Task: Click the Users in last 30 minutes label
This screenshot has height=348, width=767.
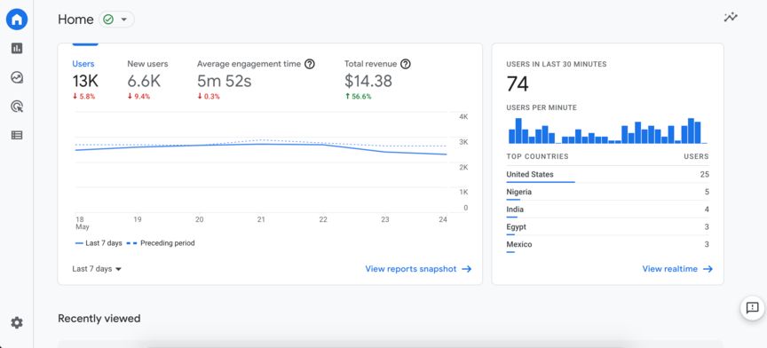Action: click(557, 64)
